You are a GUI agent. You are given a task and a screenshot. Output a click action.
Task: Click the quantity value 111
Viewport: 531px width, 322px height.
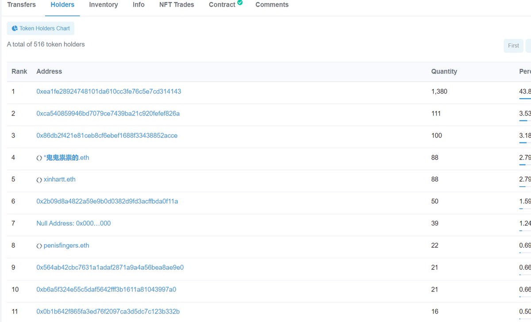coord(436,114)
